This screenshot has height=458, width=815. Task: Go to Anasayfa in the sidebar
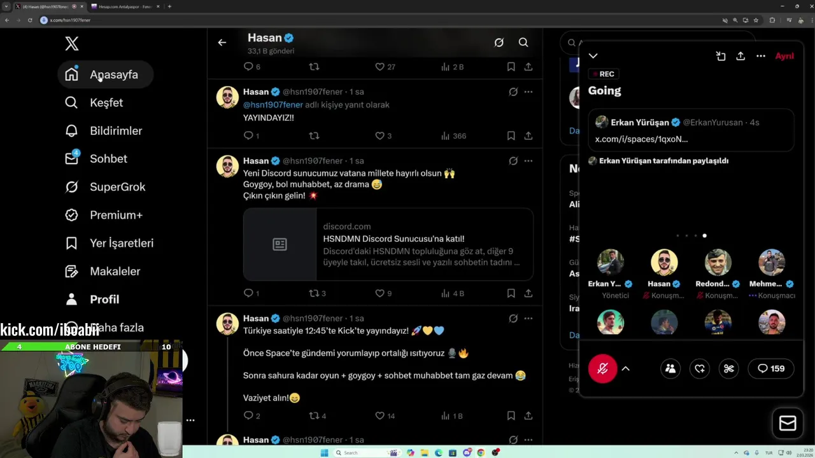(x=106, y=74)
